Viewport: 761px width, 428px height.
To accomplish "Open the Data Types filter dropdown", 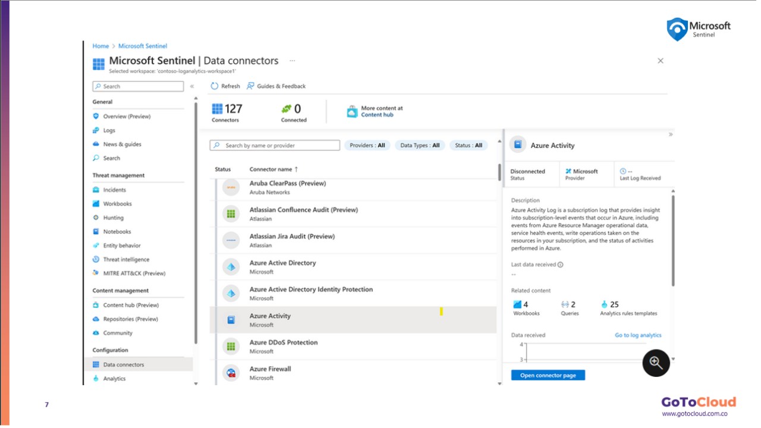I will tap(420, 145).
